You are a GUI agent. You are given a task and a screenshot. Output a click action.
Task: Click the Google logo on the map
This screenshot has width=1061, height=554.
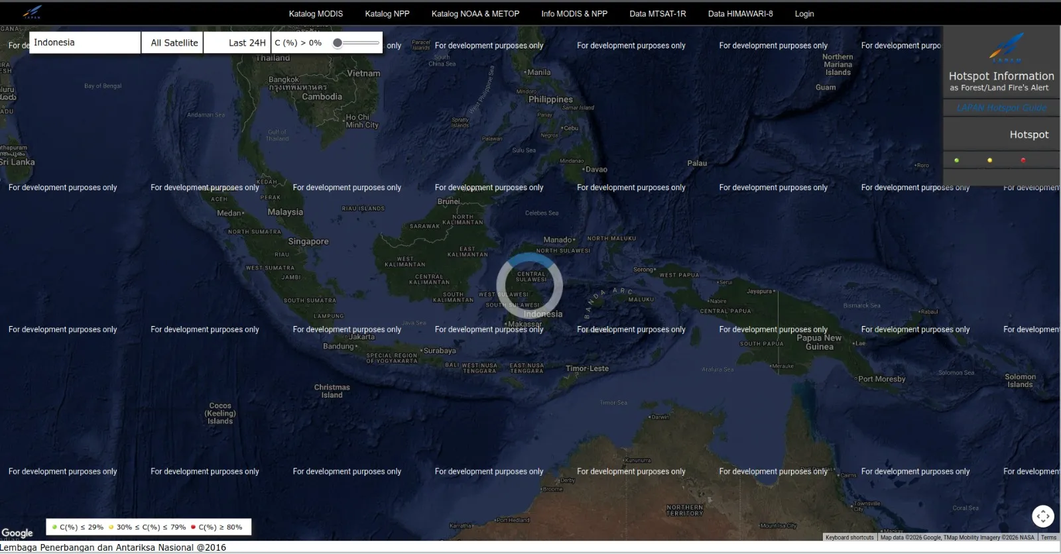point(17,533)
